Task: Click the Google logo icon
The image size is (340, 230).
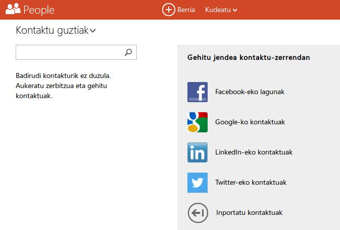Action: point(198,122)
